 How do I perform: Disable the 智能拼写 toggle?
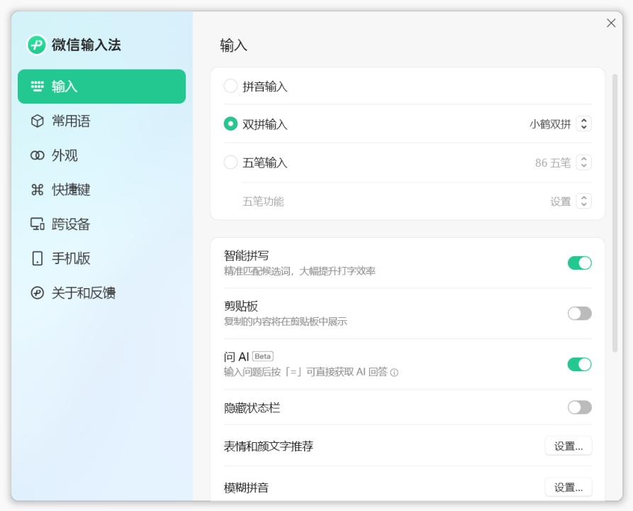[x=579, y=263]
